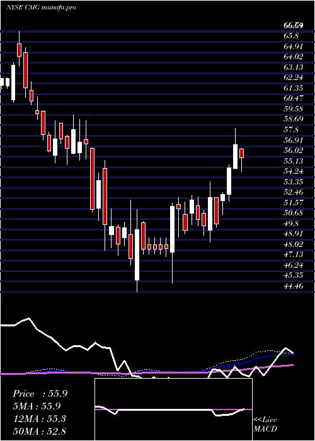Select the 65.8 price axis label

pos(291,36)
